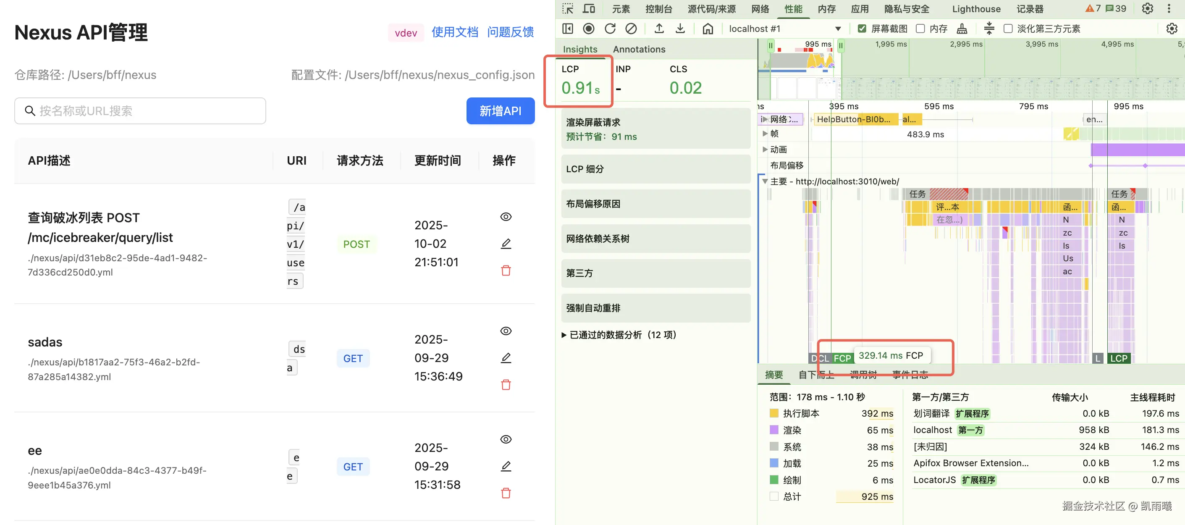Click the record performance button

[x=588, y=29]
